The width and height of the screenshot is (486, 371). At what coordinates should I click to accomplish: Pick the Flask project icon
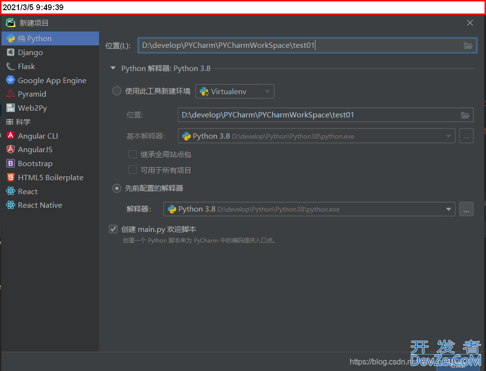tap(11, 66)
